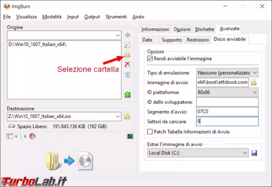Screen dimensions: 272x187
Task: Open the Input menu
Action: tap(73, 17)
